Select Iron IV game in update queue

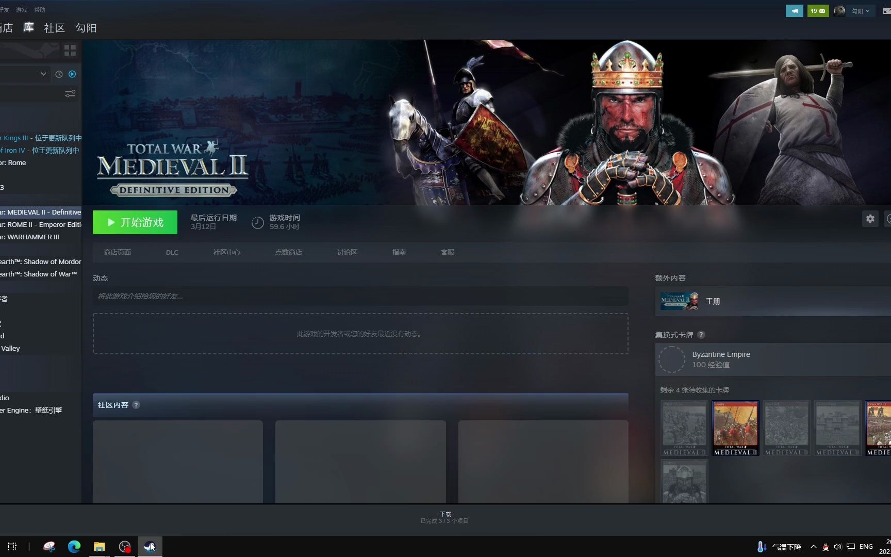pyautogui.click(x=41, y=151)
